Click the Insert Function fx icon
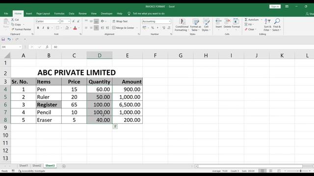The height and width of the screenshot is (176, 314). coord(47,47)
